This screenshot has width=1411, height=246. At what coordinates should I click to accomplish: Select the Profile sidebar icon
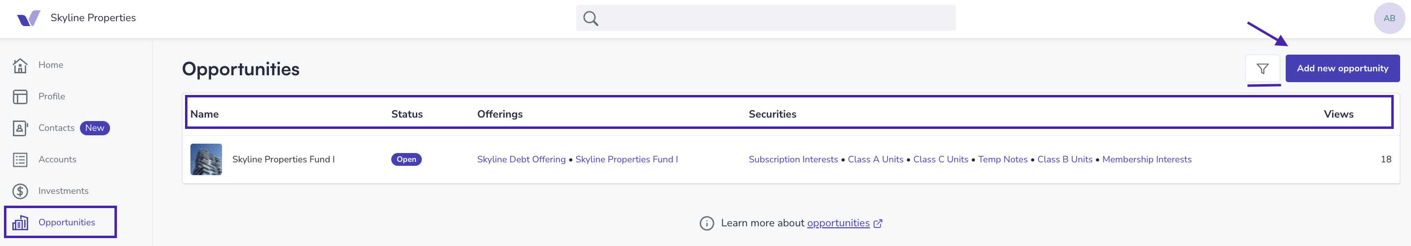pyautogui.click(x=20, y=97)
